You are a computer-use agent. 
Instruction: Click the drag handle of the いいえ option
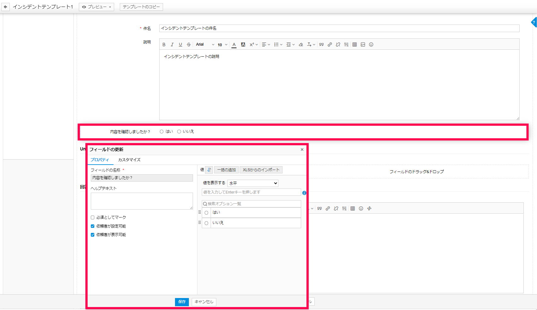coord(200,223)
